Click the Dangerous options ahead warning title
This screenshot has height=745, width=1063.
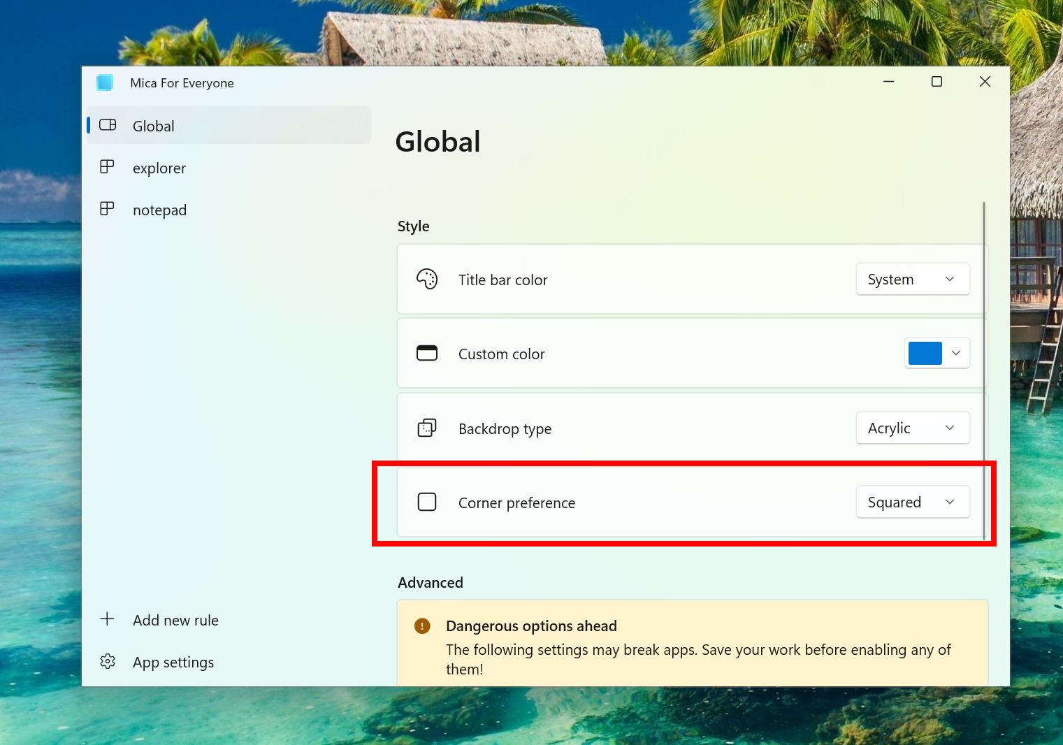(532, 626)
